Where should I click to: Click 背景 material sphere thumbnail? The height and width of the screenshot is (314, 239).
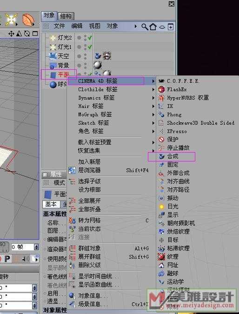pos(98,65)
